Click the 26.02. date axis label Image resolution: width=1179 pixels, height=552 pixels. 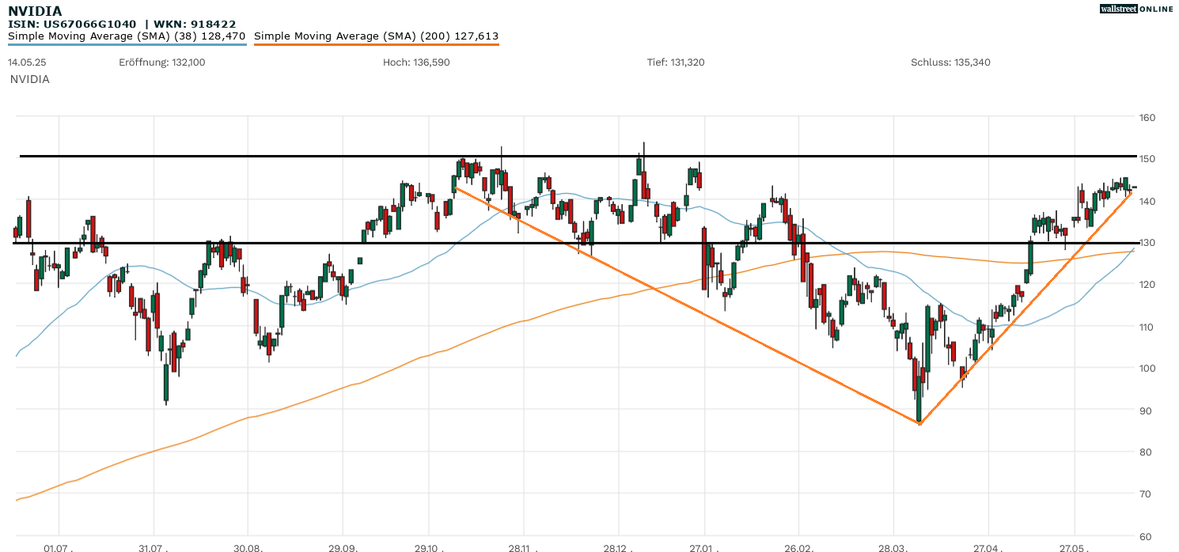tap(798, 547)
